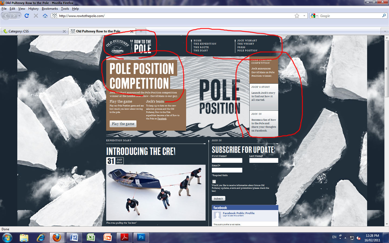Select the Jock's Story side panel
Screen dimensions: 389x243
point(264,97)
